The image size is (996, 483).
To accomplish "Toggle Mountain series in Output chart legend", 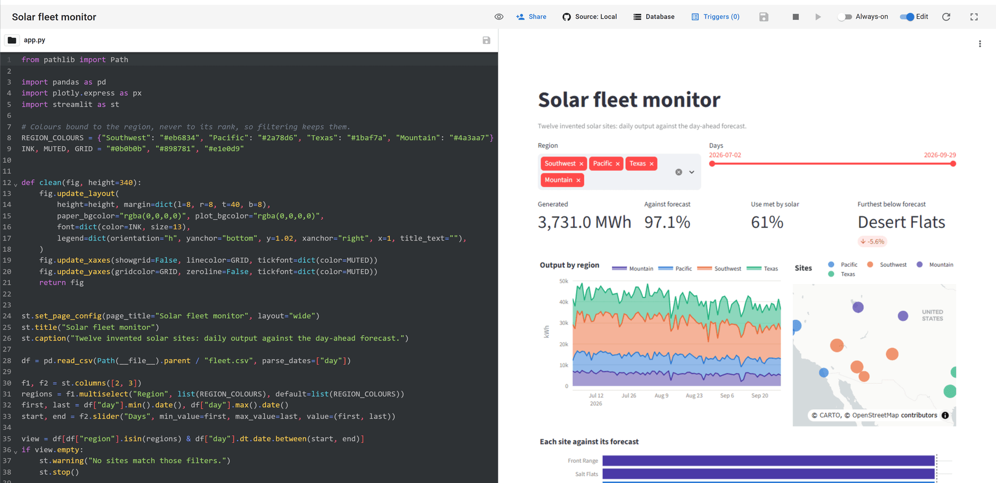I will pyautogui.click(x=632, y=268).
